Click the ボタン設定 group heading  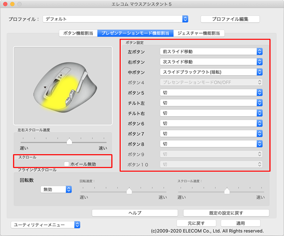click(134, 43)
